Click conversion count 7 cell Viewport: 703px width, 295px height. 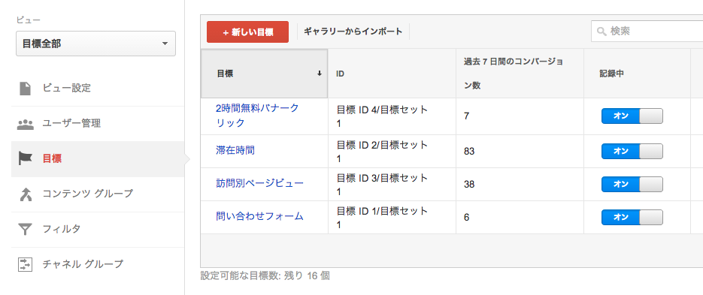point(520,116)
